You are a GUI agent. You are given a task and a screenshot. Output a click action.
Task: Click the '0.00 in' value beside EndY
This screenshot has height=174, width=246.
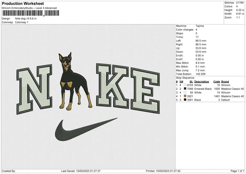(200, 59)
